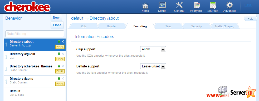Grab reorder arrow of Directory /cgi-bin rule

pos(6,57)
